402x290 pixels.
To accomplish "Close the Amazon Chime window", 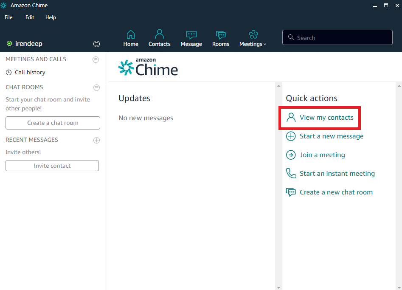I will pyautogui.click(x=397, y=6).
